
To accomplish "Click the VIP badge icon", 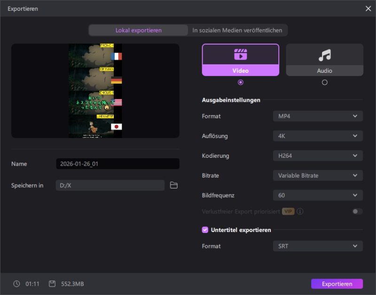I will 288,211.
